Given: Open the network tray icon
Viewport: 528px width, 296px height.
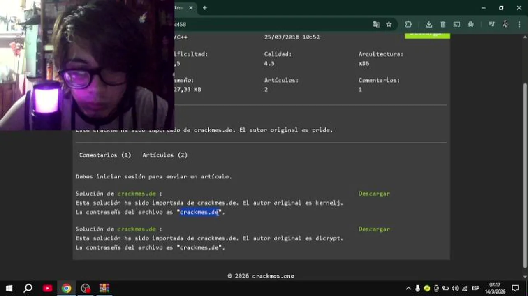Looking at the screenshot, I should (x=465, y=288).
